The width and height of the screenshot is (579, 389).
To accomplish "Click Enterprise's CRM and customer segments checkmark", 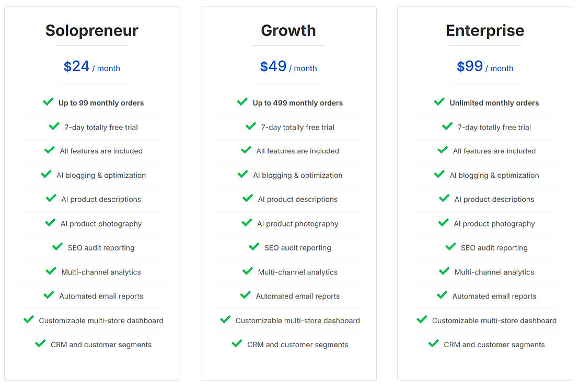I will pos(433,344).
